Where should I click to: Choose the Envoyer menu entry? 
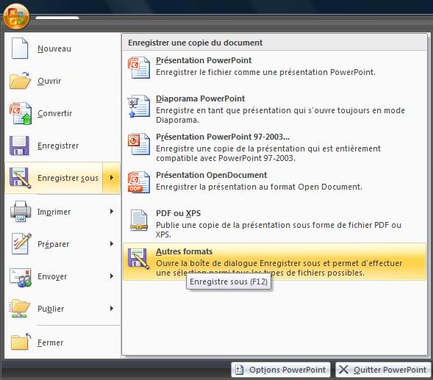(x=62, y=276)
